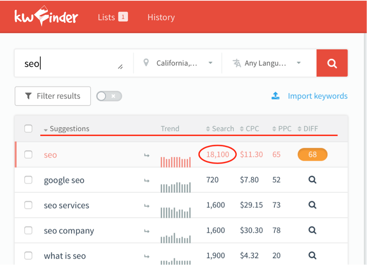Click the arrow icon in seo services row
This screenshot has width=367, height=265.
coord(147,206)
